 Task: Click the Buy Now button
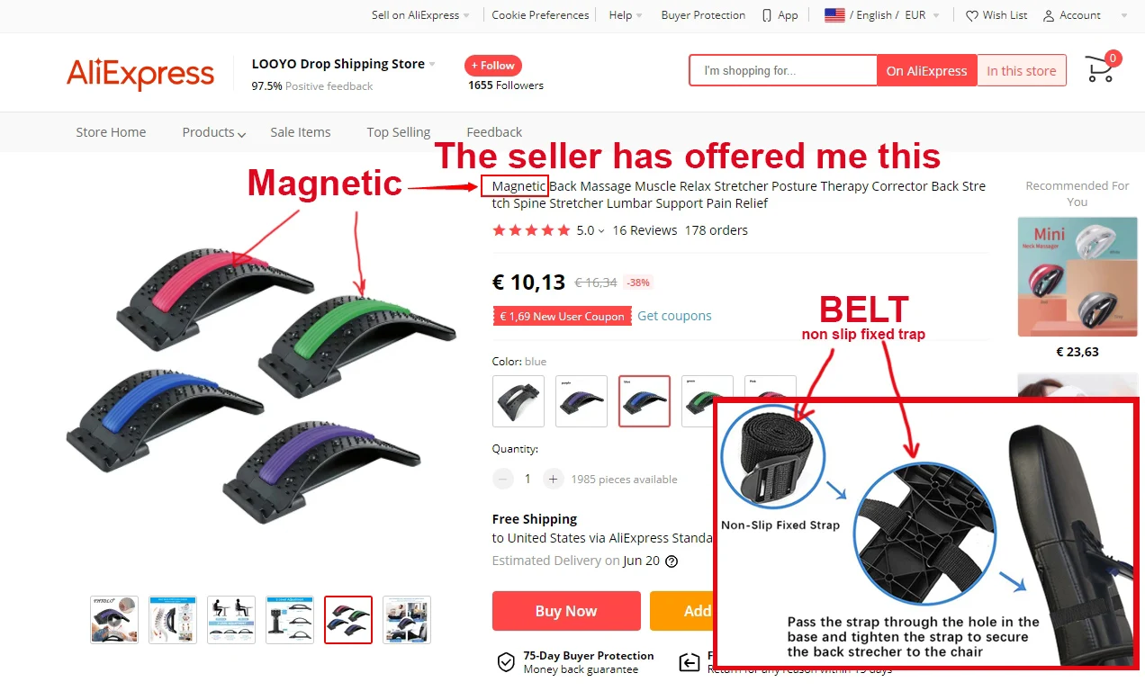(566, 611)
